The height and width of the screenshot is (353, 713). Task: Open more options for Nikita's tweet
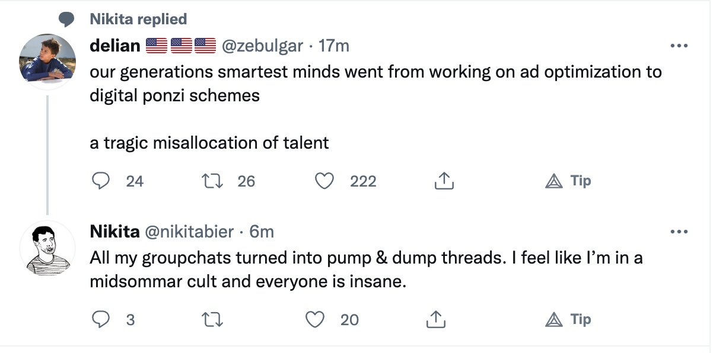click(678, 232)
